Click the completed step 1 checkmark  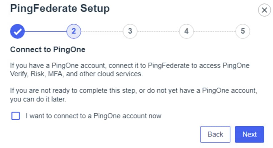[x=18, y=31]
